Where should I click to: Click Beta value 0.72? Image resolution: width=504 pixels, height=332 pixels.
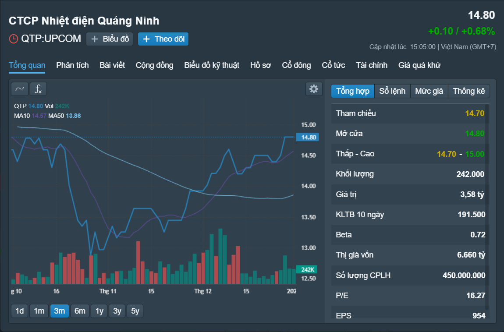[x=478, y=235]
